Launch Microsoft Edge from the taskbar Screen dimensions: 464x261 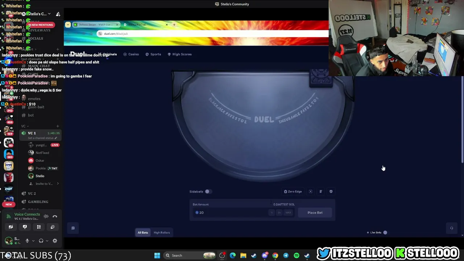coord(233,256)
